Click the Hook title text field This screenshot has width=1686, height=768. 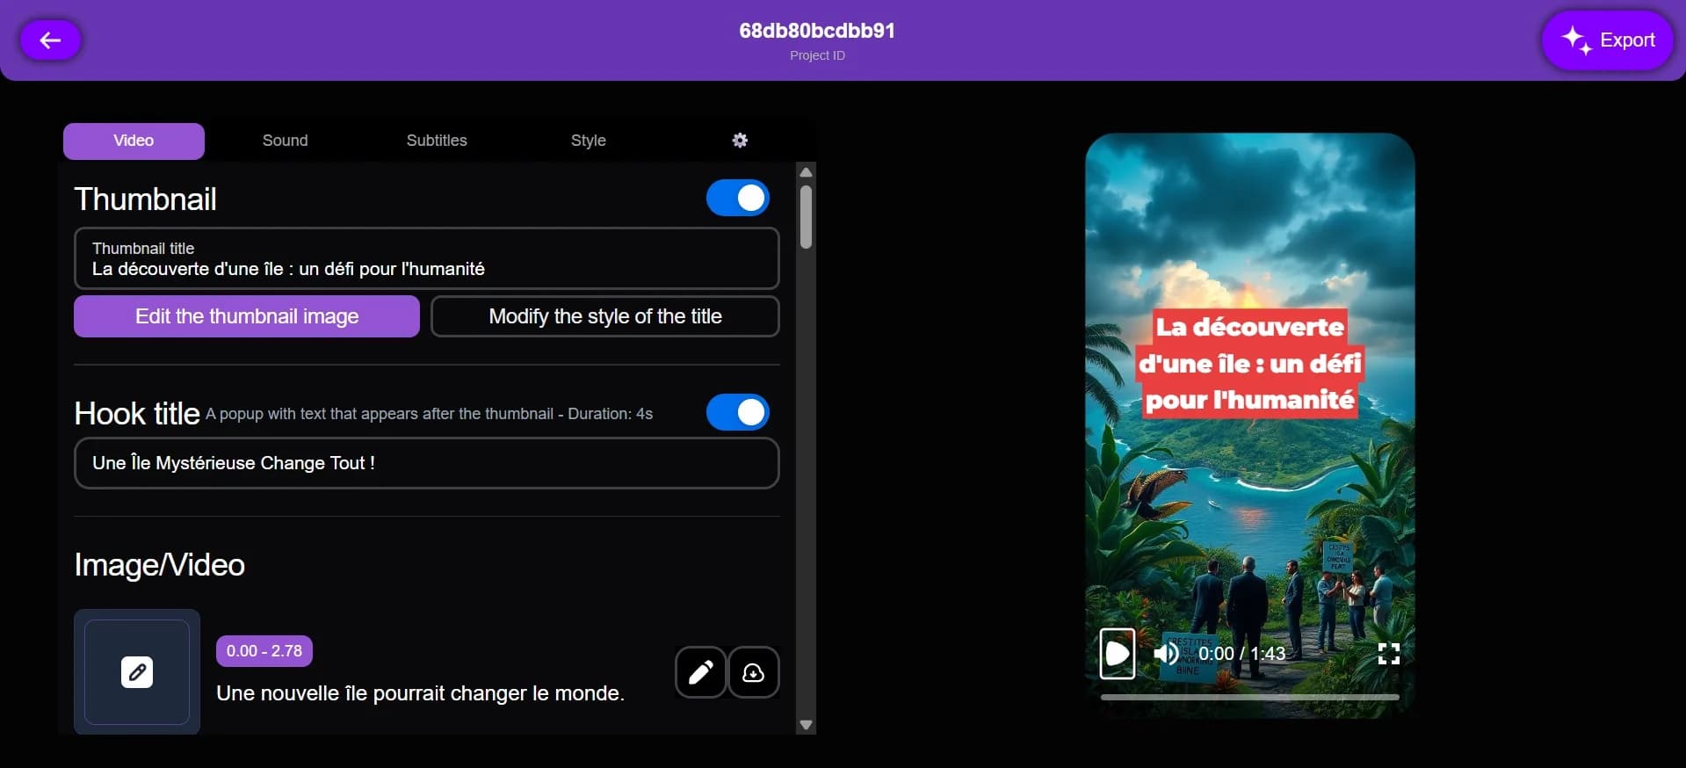(426, 463)
